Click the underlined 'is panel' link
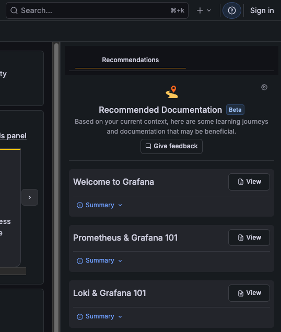This screenshot has height=332, width=281. click(13, 136)
